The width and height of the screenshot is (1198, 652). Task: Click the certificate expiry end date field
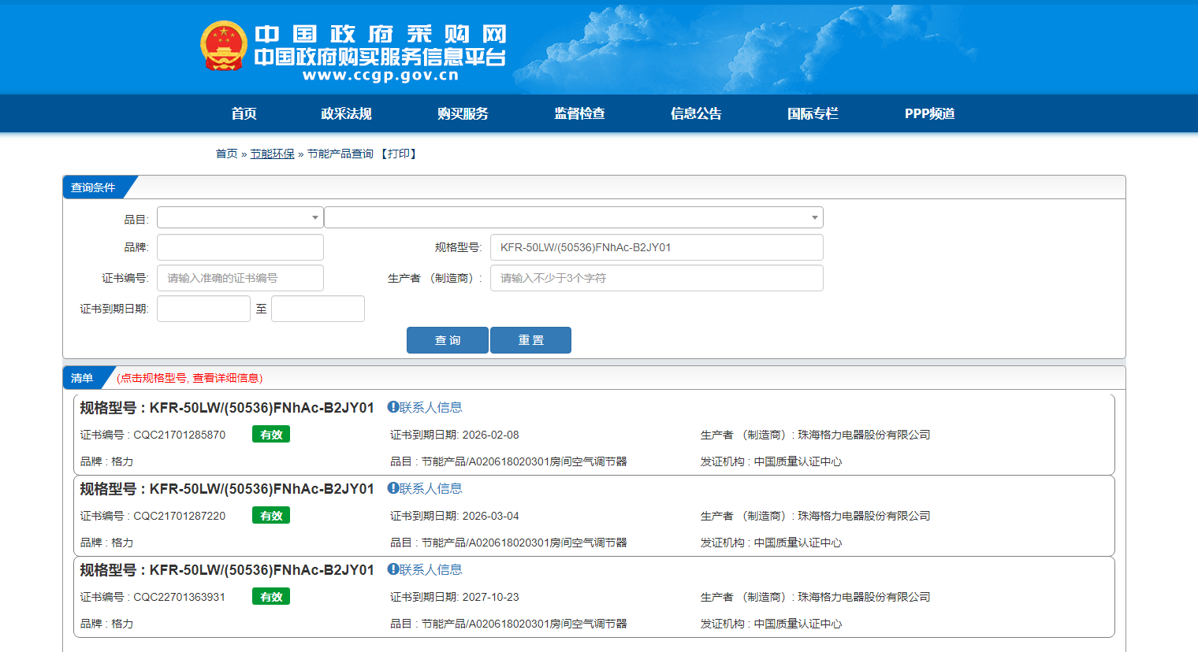(318, 309)
